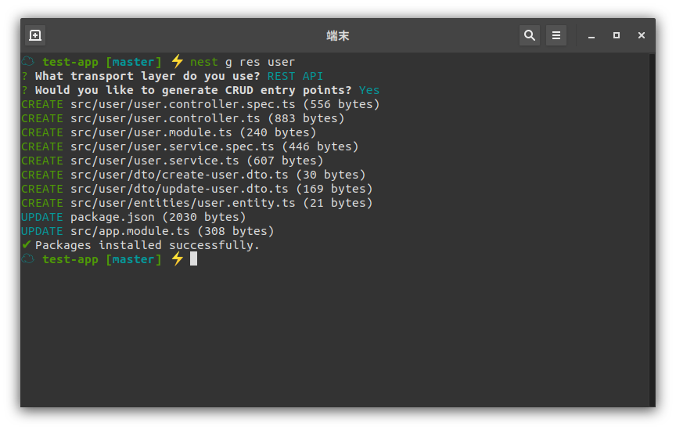Screen dimensions: 676x430
Task: Click the terminal title 端末
Action: click(337, 35)
